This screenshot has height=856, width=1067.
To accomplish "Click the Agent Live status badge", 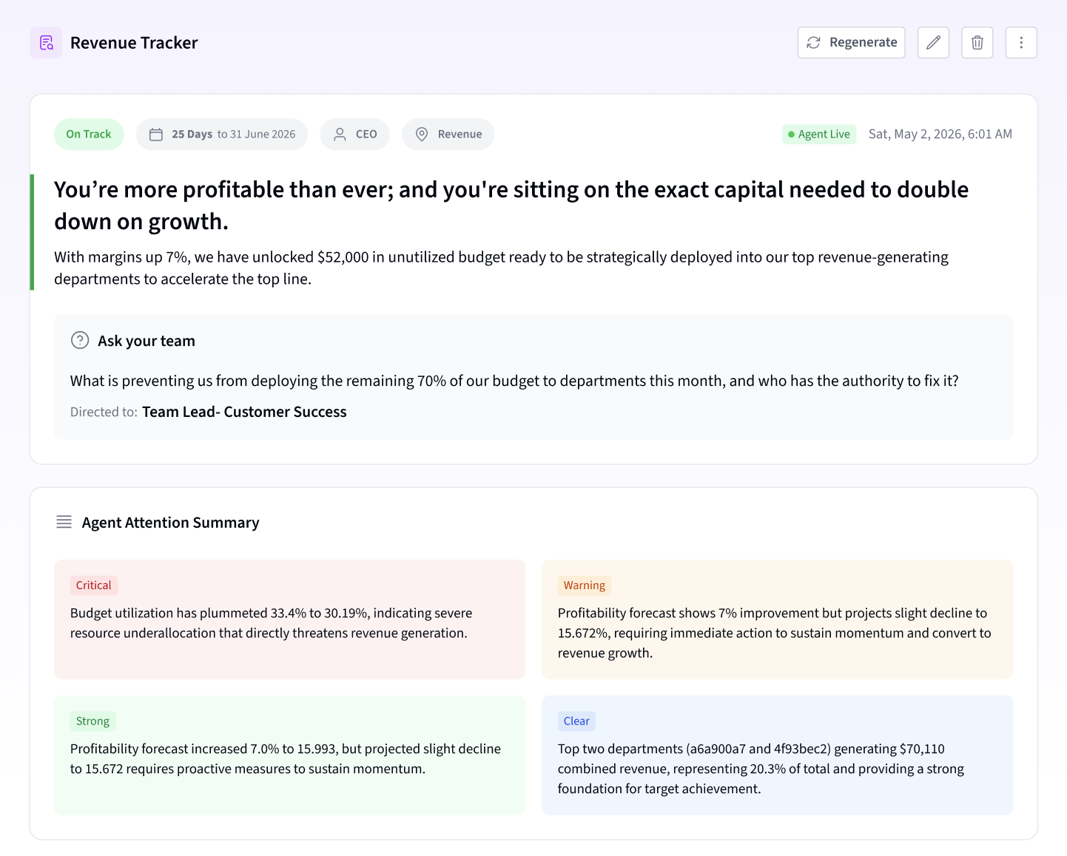I will click(x=819, y=134).
